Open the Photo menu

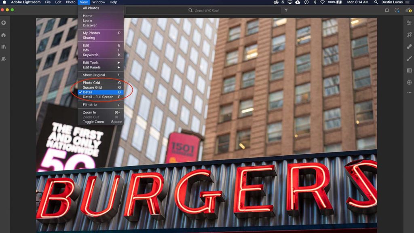(x=70, y=2)
